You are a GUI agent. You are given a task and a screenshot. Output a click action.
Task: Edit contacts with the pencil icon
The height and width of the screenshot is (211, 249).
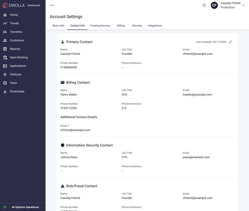pyautogui.click(x=231, y=42)
